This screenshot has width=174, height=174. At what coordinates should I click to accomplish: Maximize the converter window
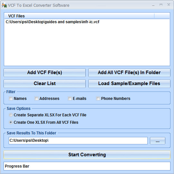[x=161, y=5]
